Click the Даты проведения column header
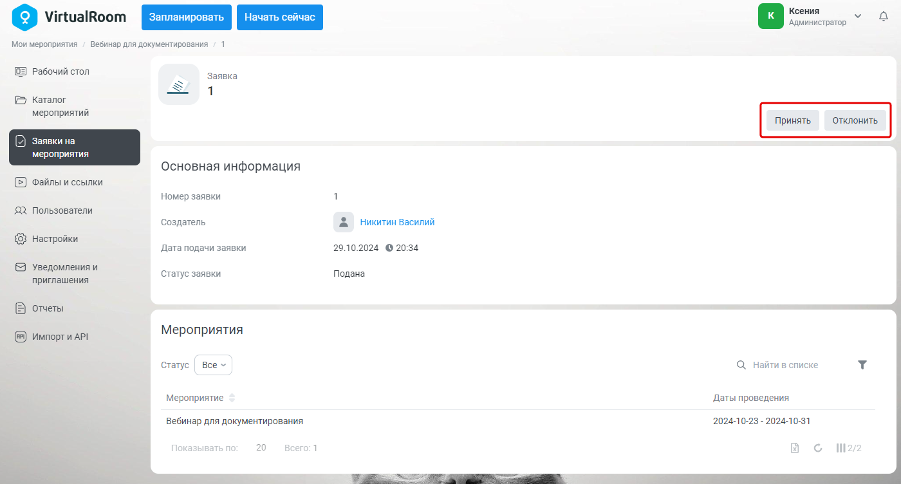 (751, 398)
